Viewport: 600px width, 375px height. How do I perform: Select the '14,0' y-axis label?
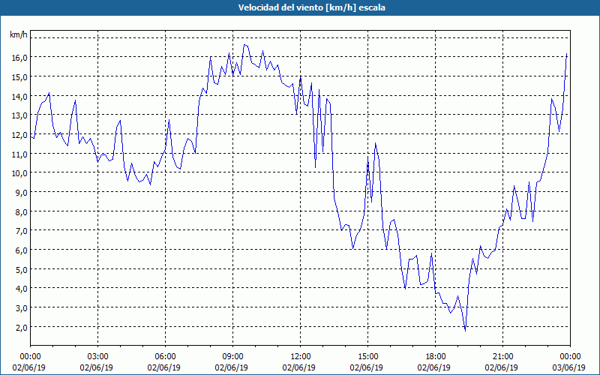(20, 97)
